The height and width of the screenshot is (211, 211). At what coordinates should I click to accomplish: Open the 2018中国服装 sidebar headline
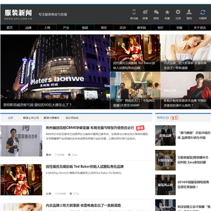pos(193,185)
